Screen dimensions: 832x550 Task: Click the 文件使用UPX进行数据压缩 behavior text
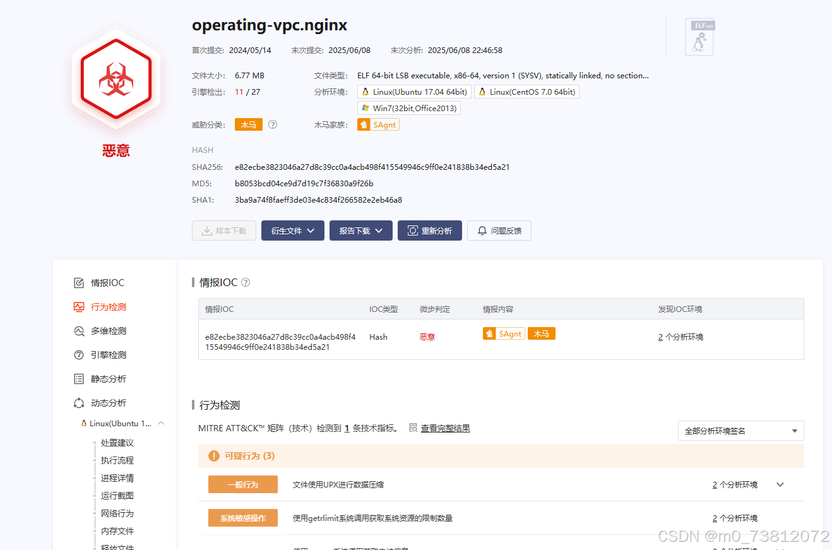point(338,485)
